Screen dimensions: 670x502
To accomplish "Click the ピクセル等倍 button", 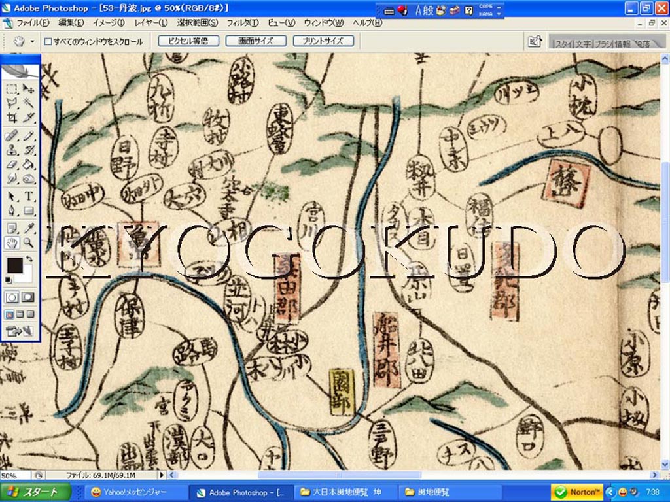I will (188, 41).
